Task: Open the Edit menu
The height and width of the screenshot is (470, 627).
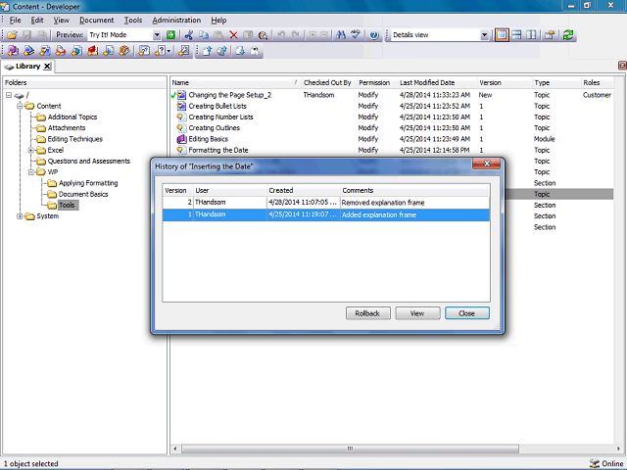Action: coord(37,20)
